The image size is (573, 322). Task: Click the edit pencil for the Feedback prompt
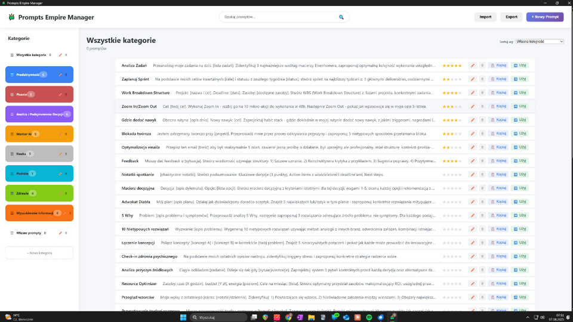coord(472,161)
